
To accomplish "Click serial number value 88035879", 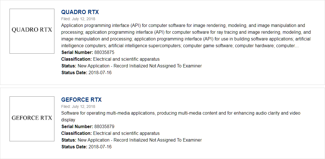I will tap(104, 126).
